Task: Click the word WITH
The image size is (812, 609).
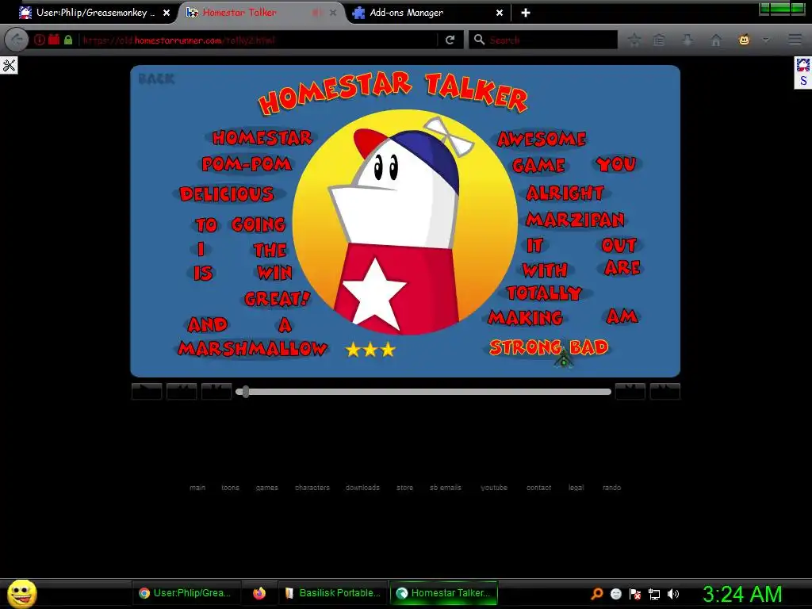Action: 546,270
